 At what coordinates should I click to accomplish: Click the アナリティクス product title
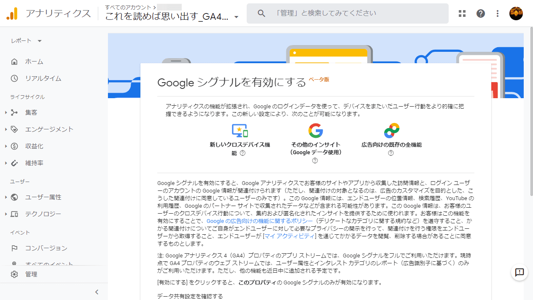point(58,13)
